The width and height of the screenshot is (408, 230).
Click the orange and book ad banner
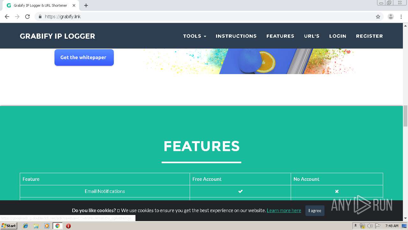249,61
